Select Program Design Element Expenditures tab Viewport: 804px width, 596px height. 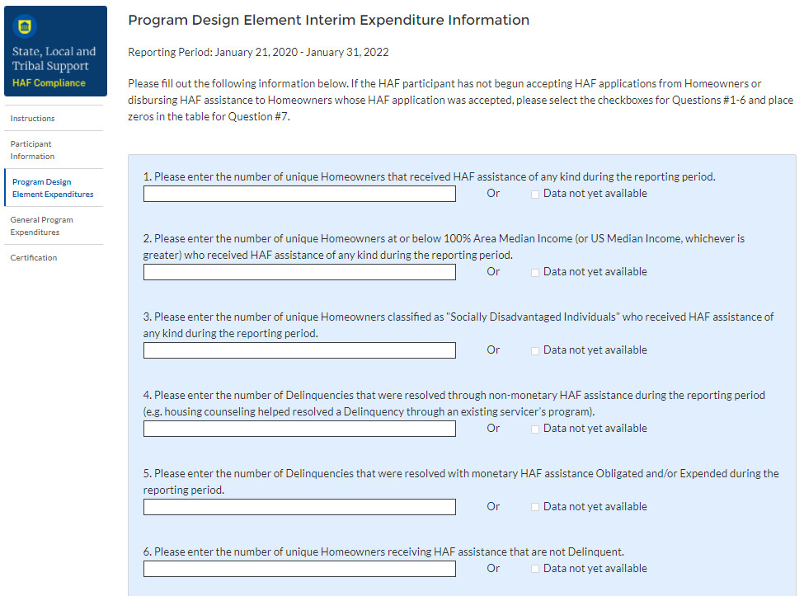[x=53, y=188]
